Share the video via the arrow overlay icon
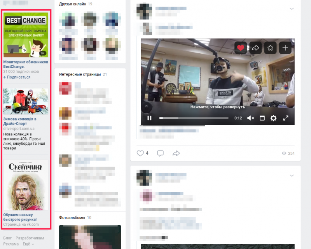The height and width of the screenshot is (249, 311). [255, 47]
